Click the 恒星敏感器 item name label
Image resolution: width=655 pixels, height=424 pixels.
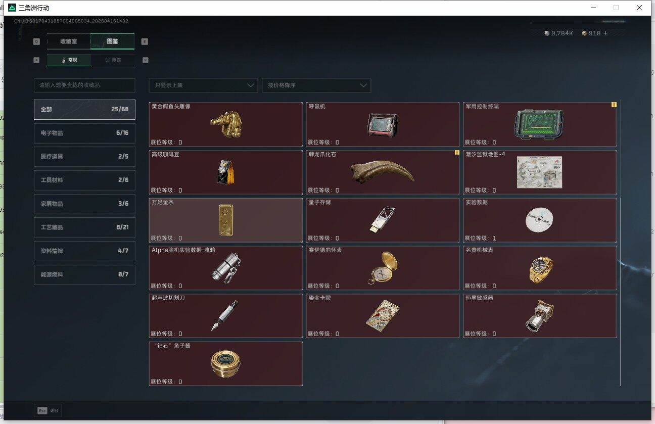pos(479,298)
